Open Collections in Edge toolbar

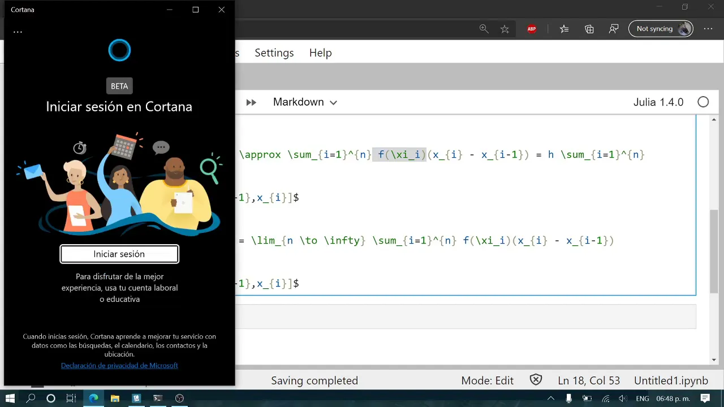(x=589, y=29)
